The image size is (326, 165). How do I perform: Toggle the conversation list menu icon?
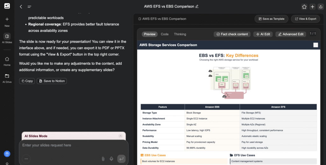coord(29,7)
